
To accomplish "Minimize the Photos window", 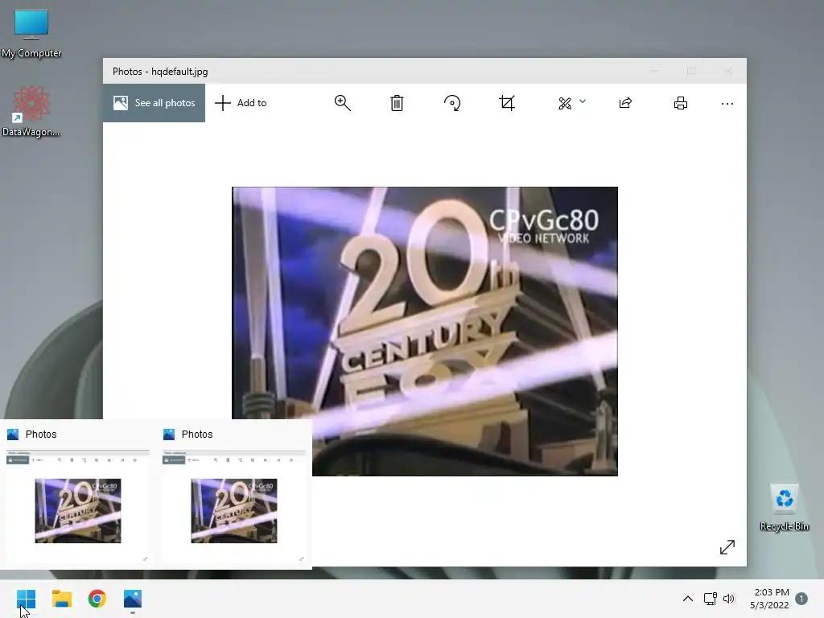I will tap(654, 71).
